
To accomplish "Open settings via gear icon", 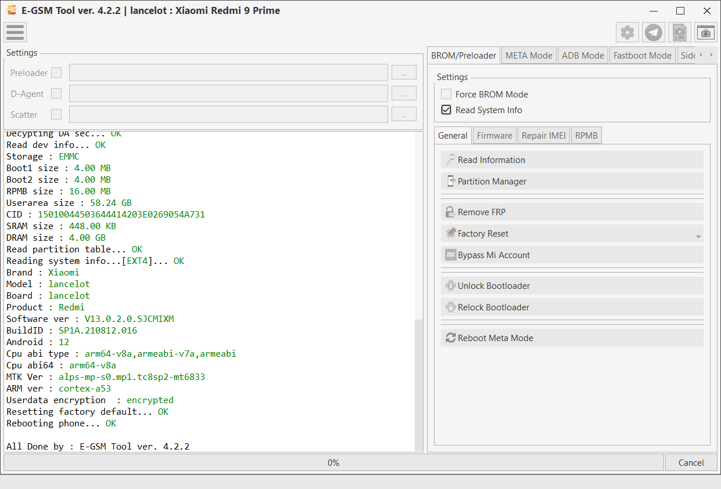I will [x=627, y=32].
